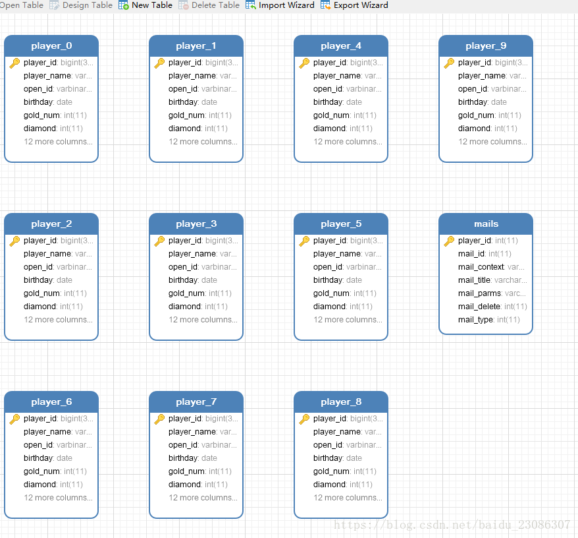578x538 pixels.
Task: Expand '12 more columns...' in player_5
Action: click(348, 320)
